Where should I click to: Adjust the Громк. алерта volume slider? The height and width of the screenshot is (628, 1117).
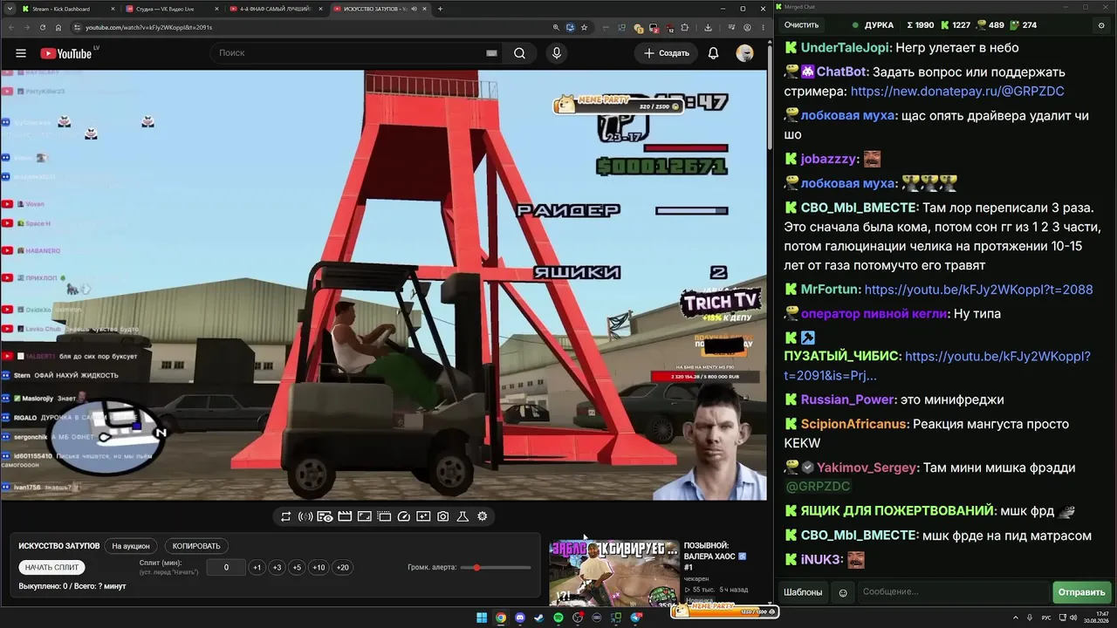[496, 568]
